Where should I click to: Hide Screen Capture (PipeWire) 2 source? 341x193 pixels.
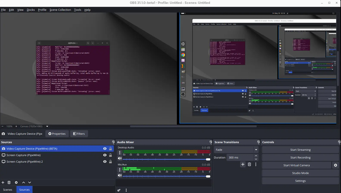tap(105, 162)
